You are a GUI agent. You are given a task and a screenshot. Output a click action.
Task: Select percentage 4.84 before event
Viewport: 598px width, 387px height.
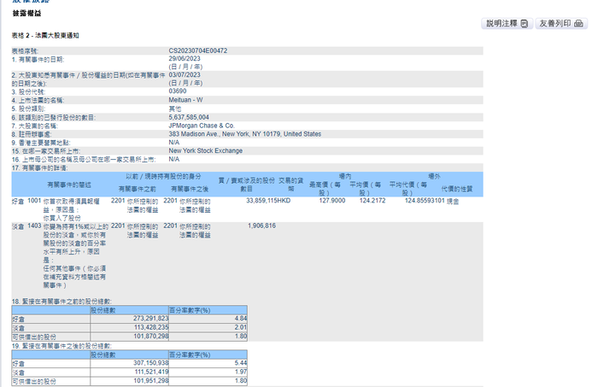(x=241, y=319)
